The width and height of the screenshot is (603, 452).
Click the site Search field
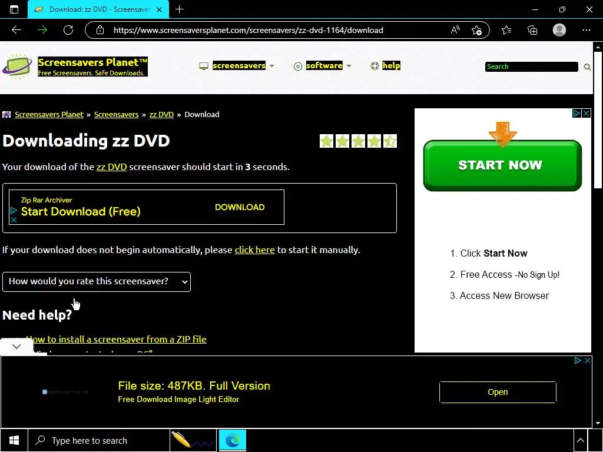point(532,67)
